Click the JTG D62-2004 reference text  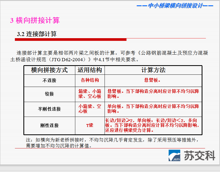pyautogui.click(x=67, y=60)
